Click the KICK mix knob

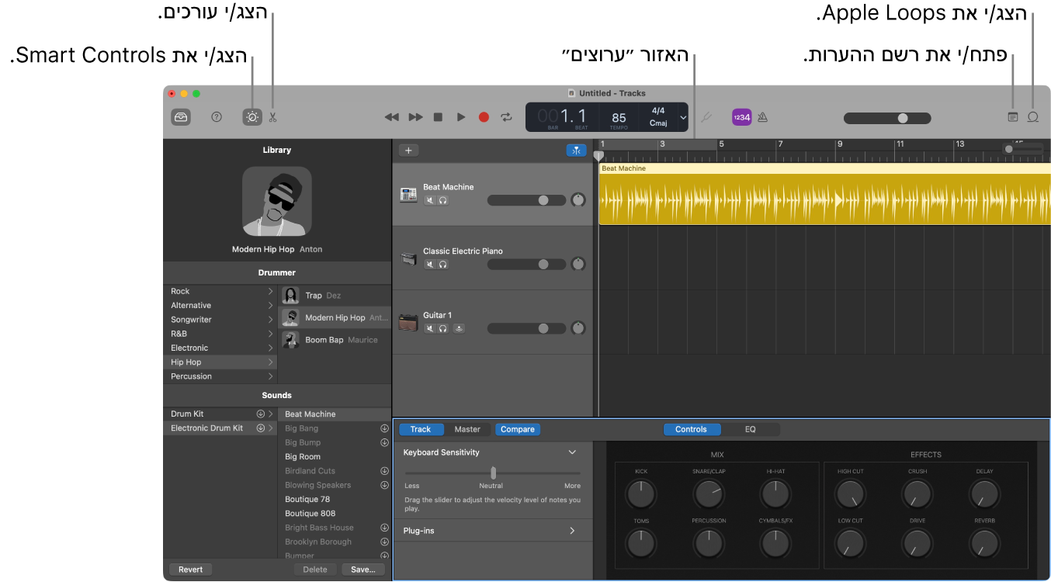click(x=641, y=494)
